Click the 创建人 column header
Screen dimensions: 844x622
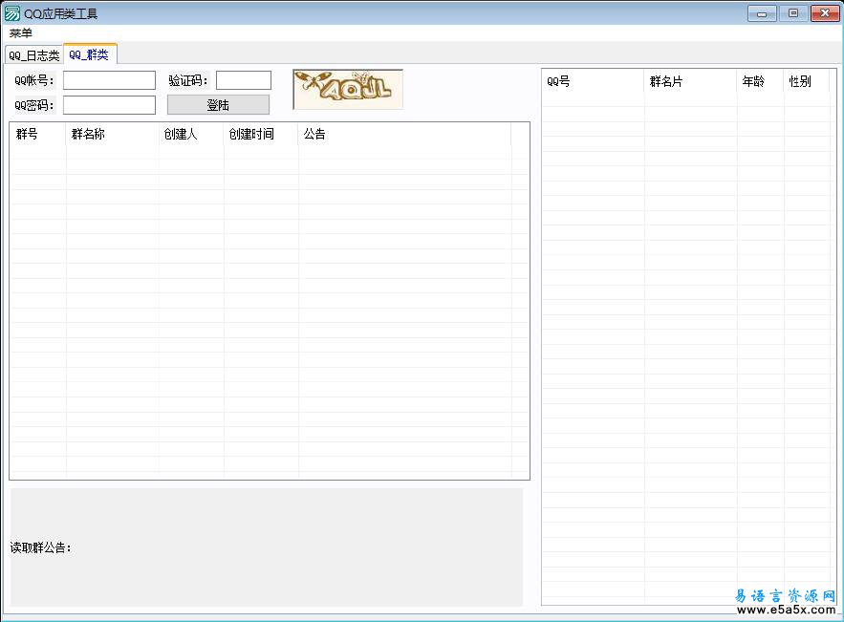click(191, 134)
